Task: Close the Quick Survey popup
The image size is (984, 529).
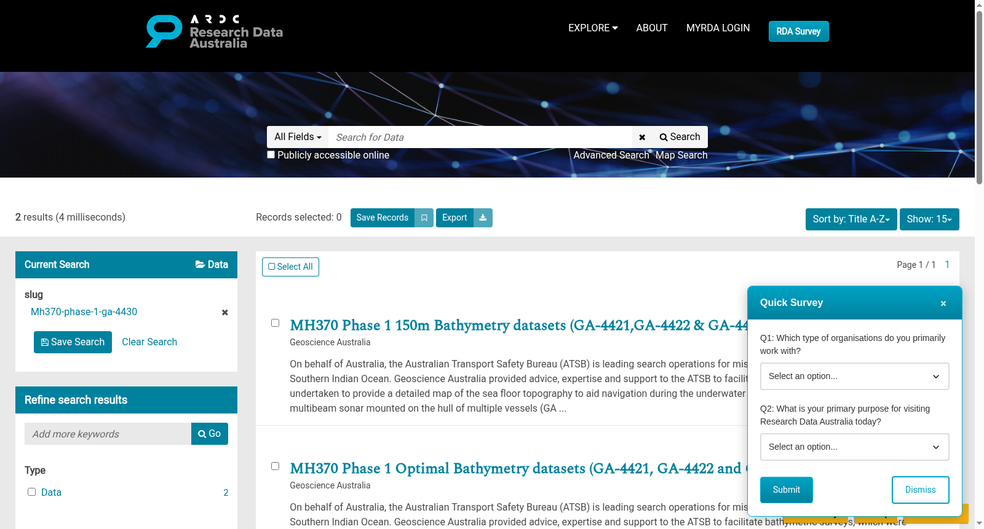Action: 943,304
